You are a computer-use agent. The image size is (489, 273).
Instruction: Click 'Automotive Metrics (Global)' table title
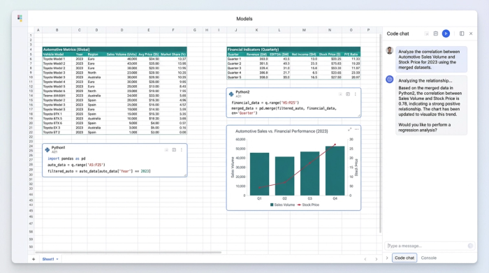[66, 50]
